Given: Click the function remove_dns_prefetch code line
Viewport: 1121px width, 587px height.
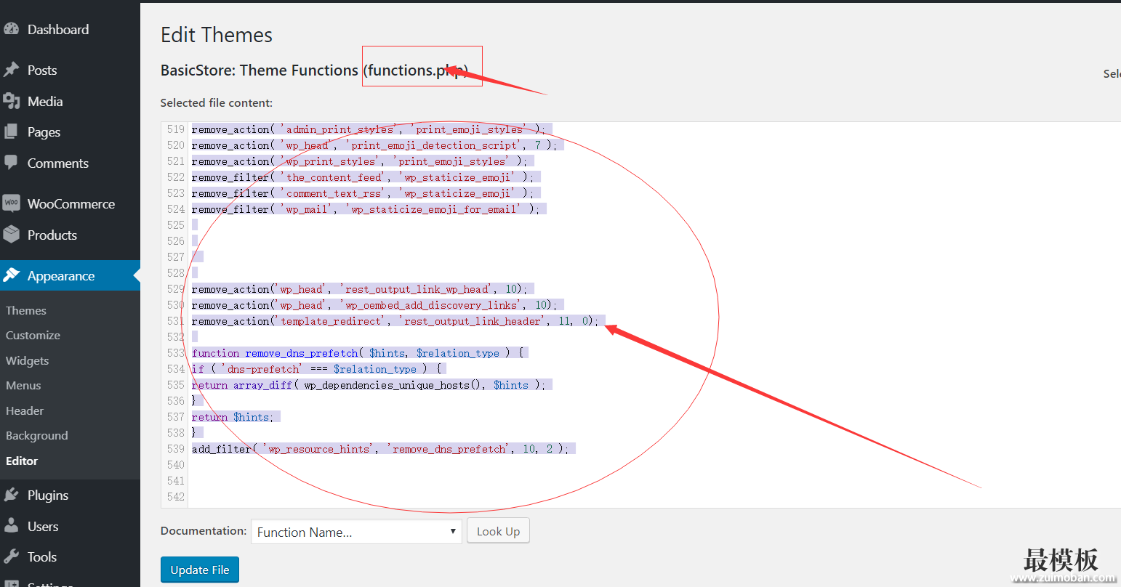Looking at the screenshot, I should 359,353.
